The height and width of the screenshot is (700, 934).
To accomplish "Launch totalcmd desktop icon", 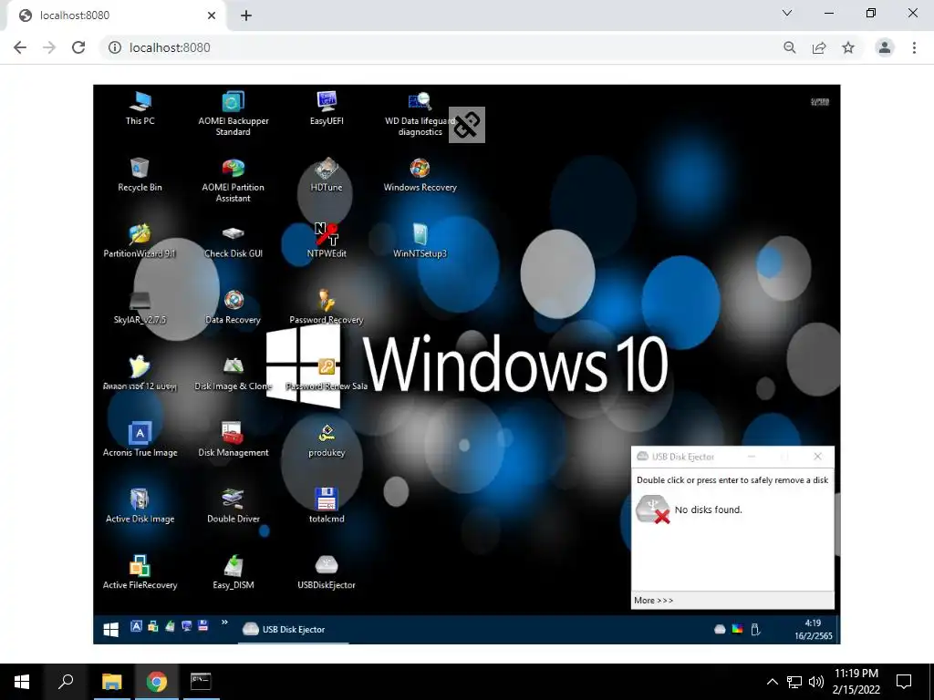I will click(327, 506).
